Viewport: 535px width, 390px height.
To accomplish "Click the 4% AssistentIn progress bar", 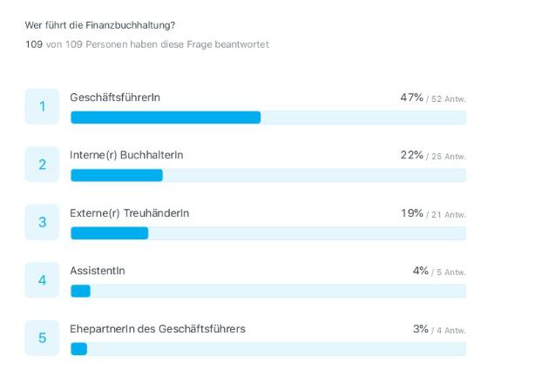I will [268, 291].
